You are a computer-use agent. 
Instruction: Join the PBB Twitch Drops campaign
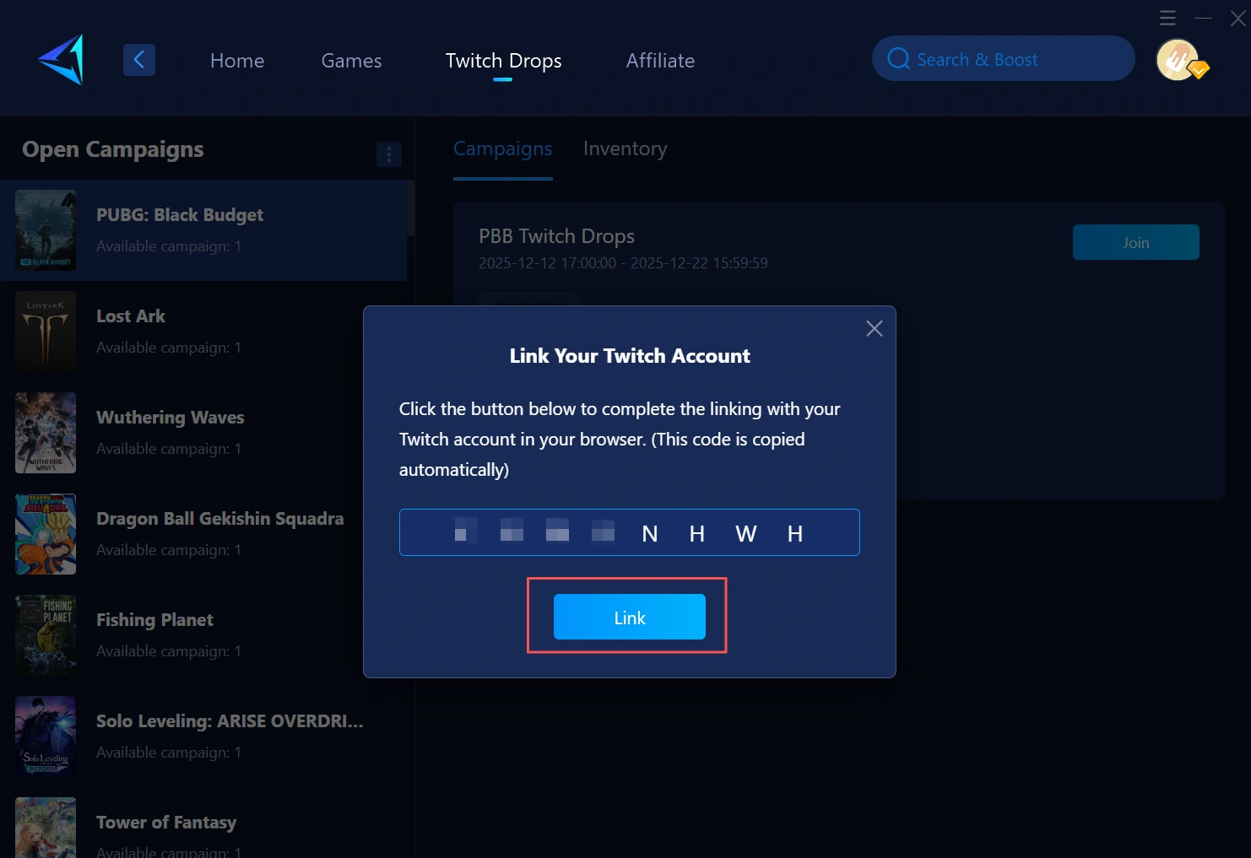pos(1135,243)
